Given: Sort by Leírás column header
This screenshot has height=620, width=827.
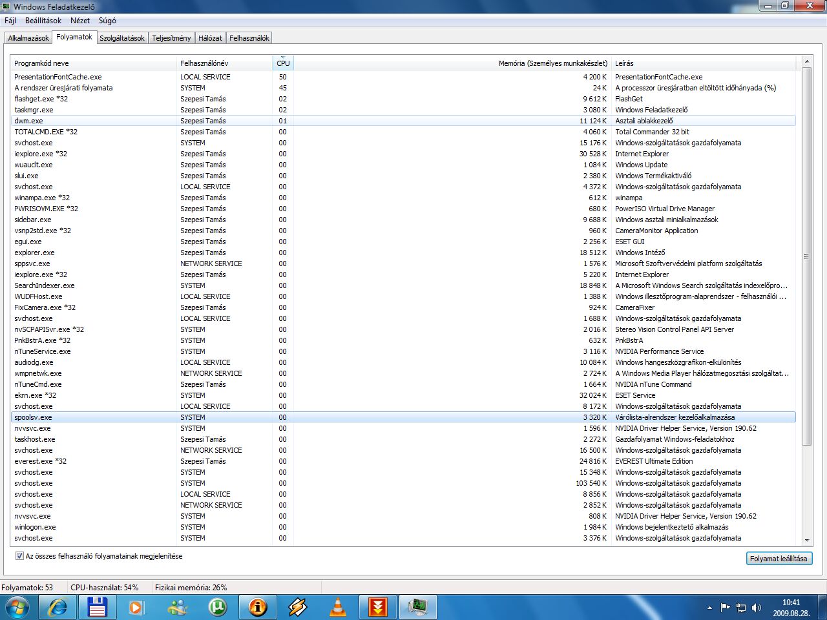Looking at the screenshot, I should tap(704, 63).
